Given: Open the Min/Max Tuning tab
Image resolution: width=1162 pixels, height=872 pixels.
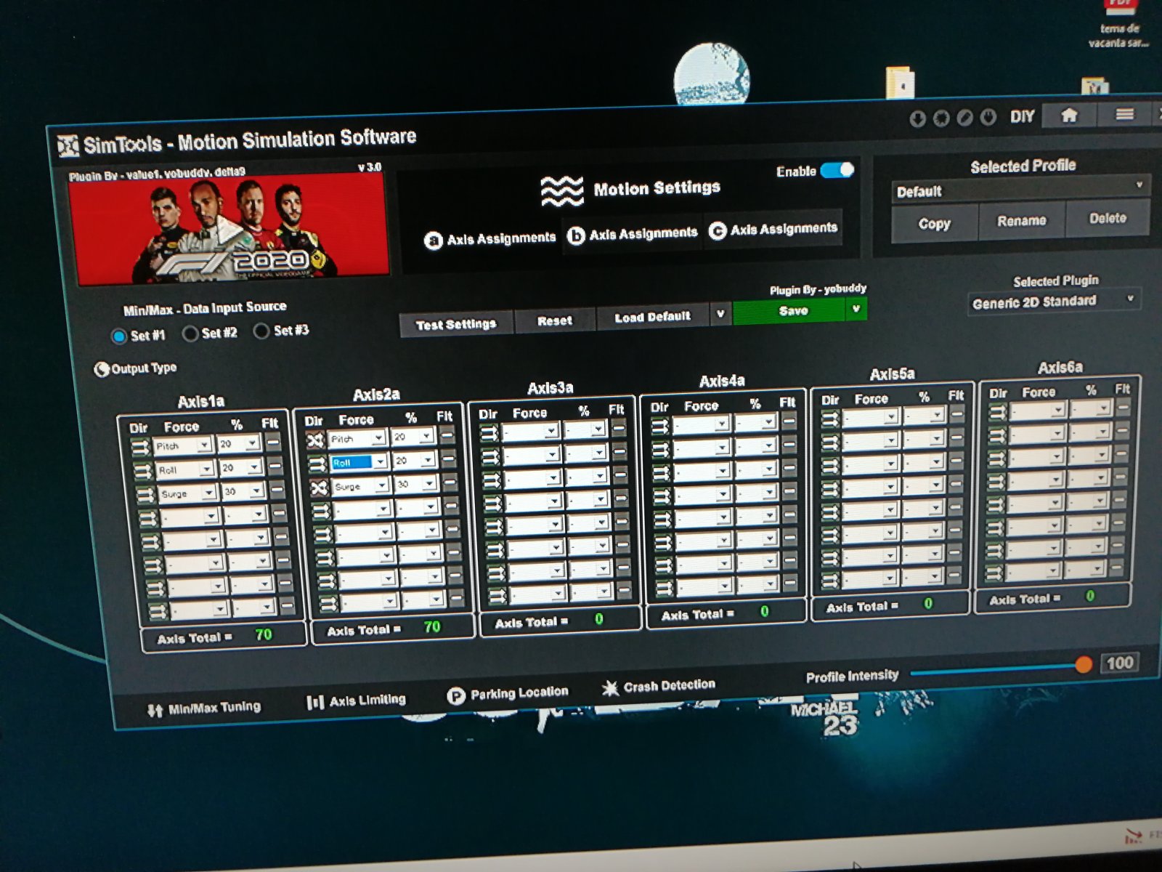Looking at the screenshot, I should (204, 708).
